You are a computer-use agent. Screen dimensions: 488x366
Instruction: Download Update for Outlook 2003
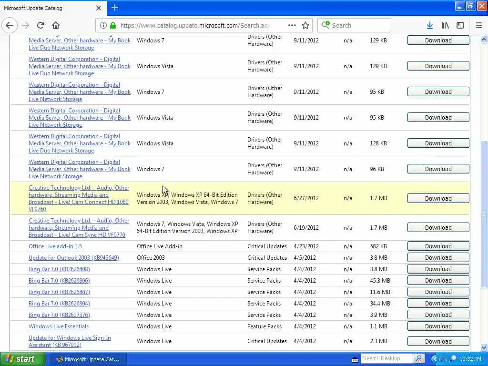[438, 258]
